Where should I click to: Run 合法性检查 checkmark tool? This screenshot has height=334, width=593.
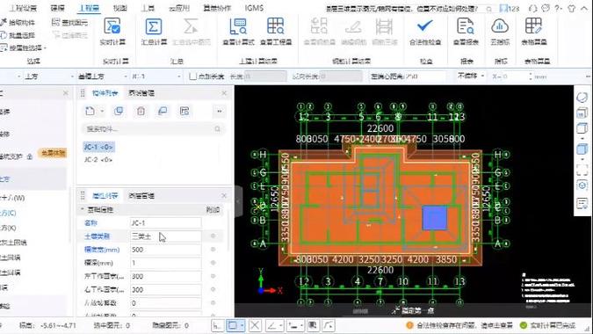425,33
